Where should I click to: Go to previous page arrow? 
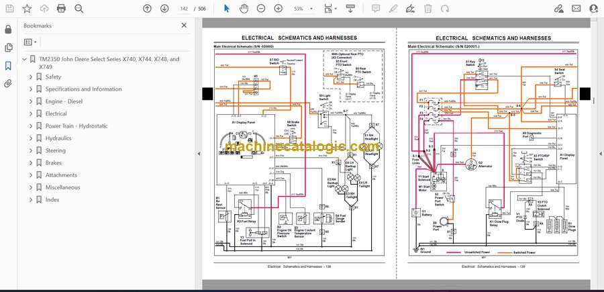coord(147,9)
